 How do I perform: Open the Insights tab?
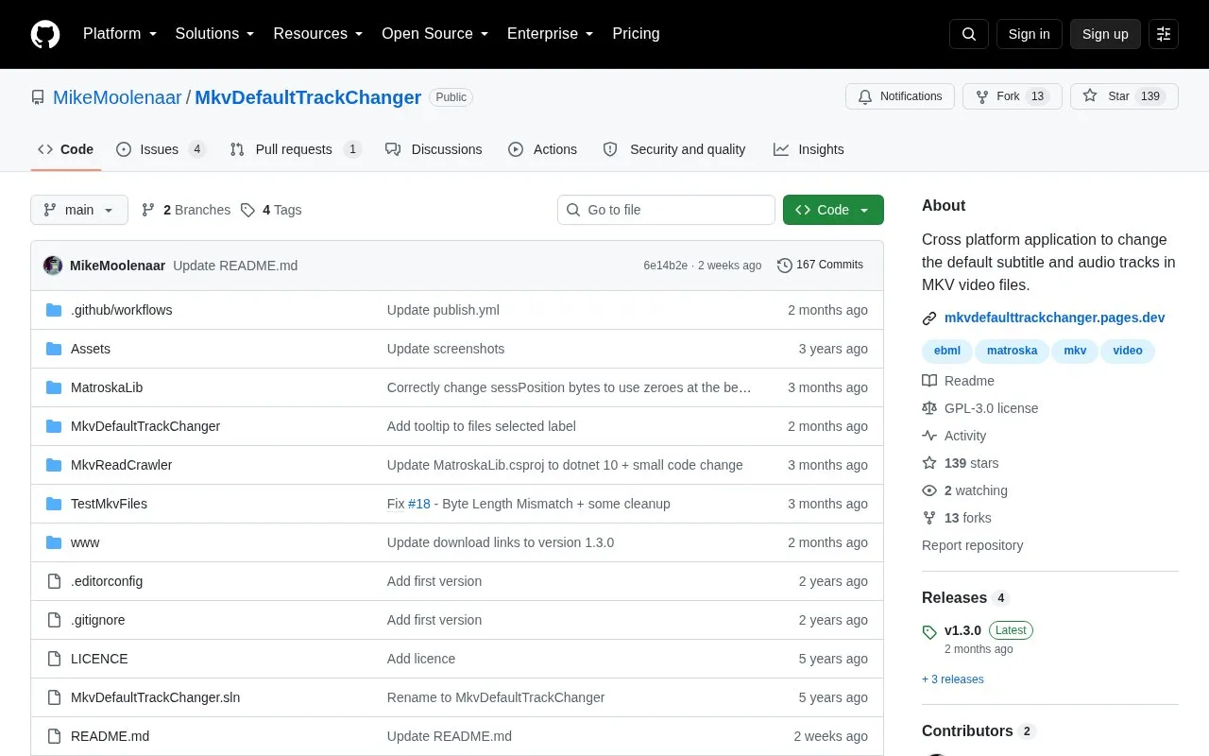click(809, 149)
